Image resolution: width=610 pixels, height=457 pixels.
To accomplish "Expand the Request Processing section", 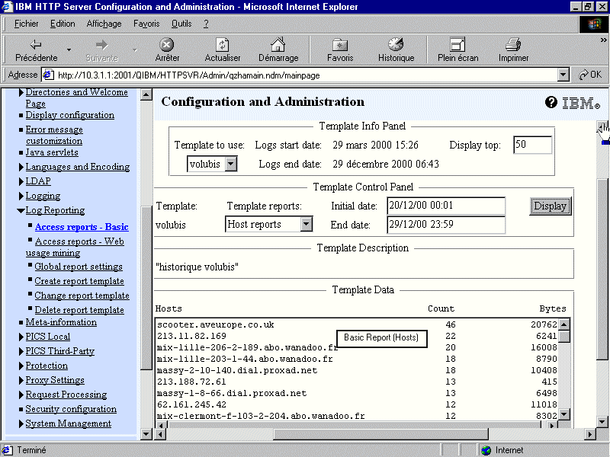I will tap(21, 395).
